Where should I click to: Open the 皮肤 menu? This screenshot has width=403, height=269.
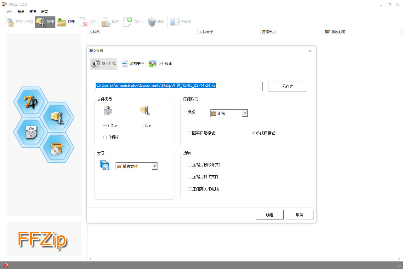coord(33,12)
